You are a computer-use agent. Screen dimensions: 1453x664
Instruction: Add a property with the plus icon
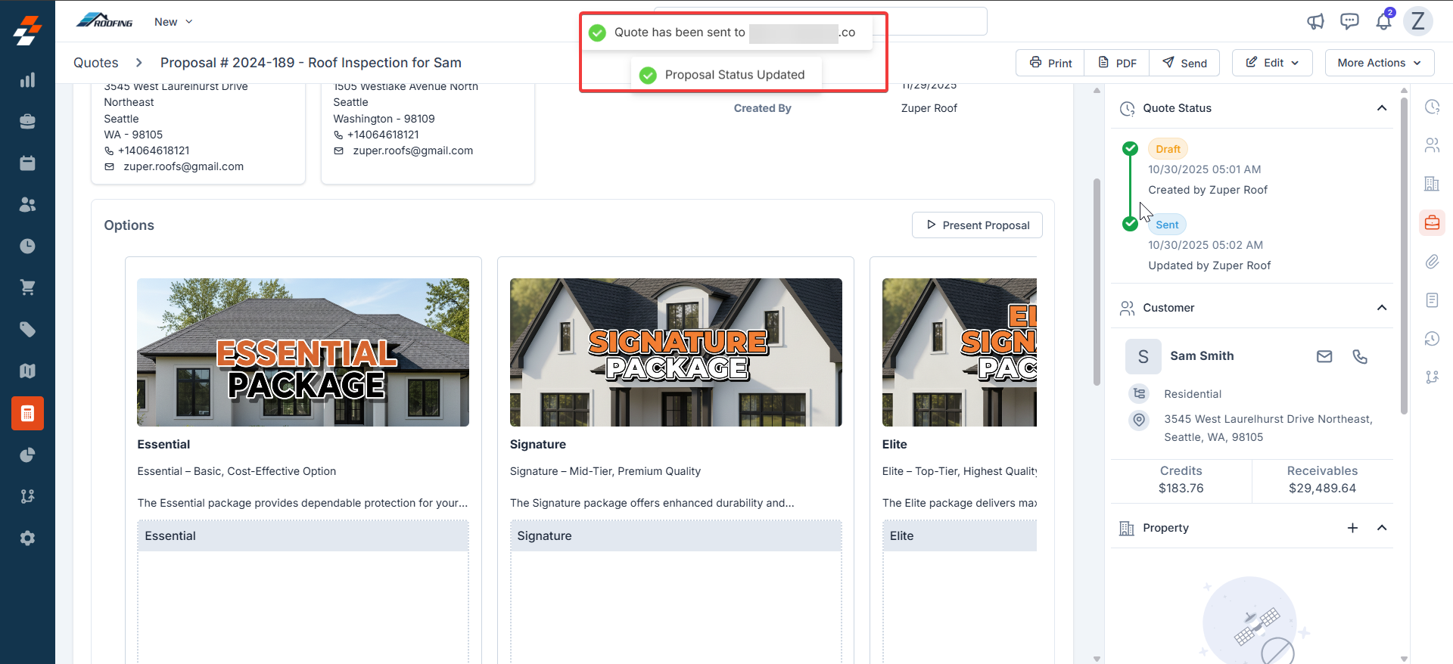pyautogui.click(x=1352, y=528)
